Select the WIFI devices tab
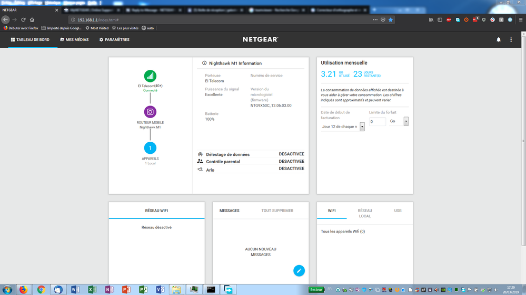Viewport: 526px width, 295px height. pyautogui.click(x=332, y=210)
